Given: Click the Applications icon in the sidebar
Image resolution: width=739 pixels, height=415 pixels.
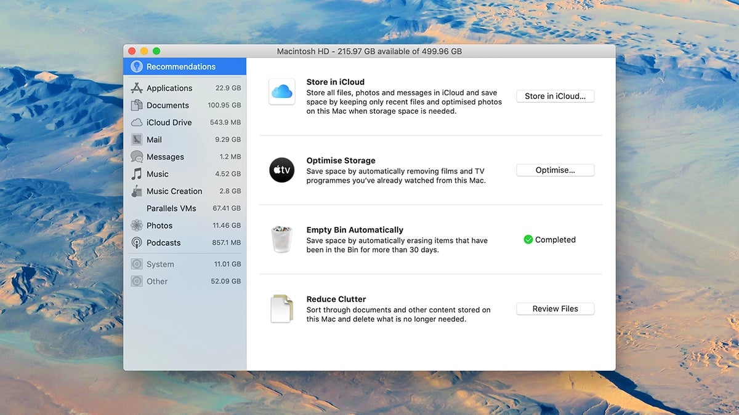Looking at the screenshot, I should coord(137,87).
